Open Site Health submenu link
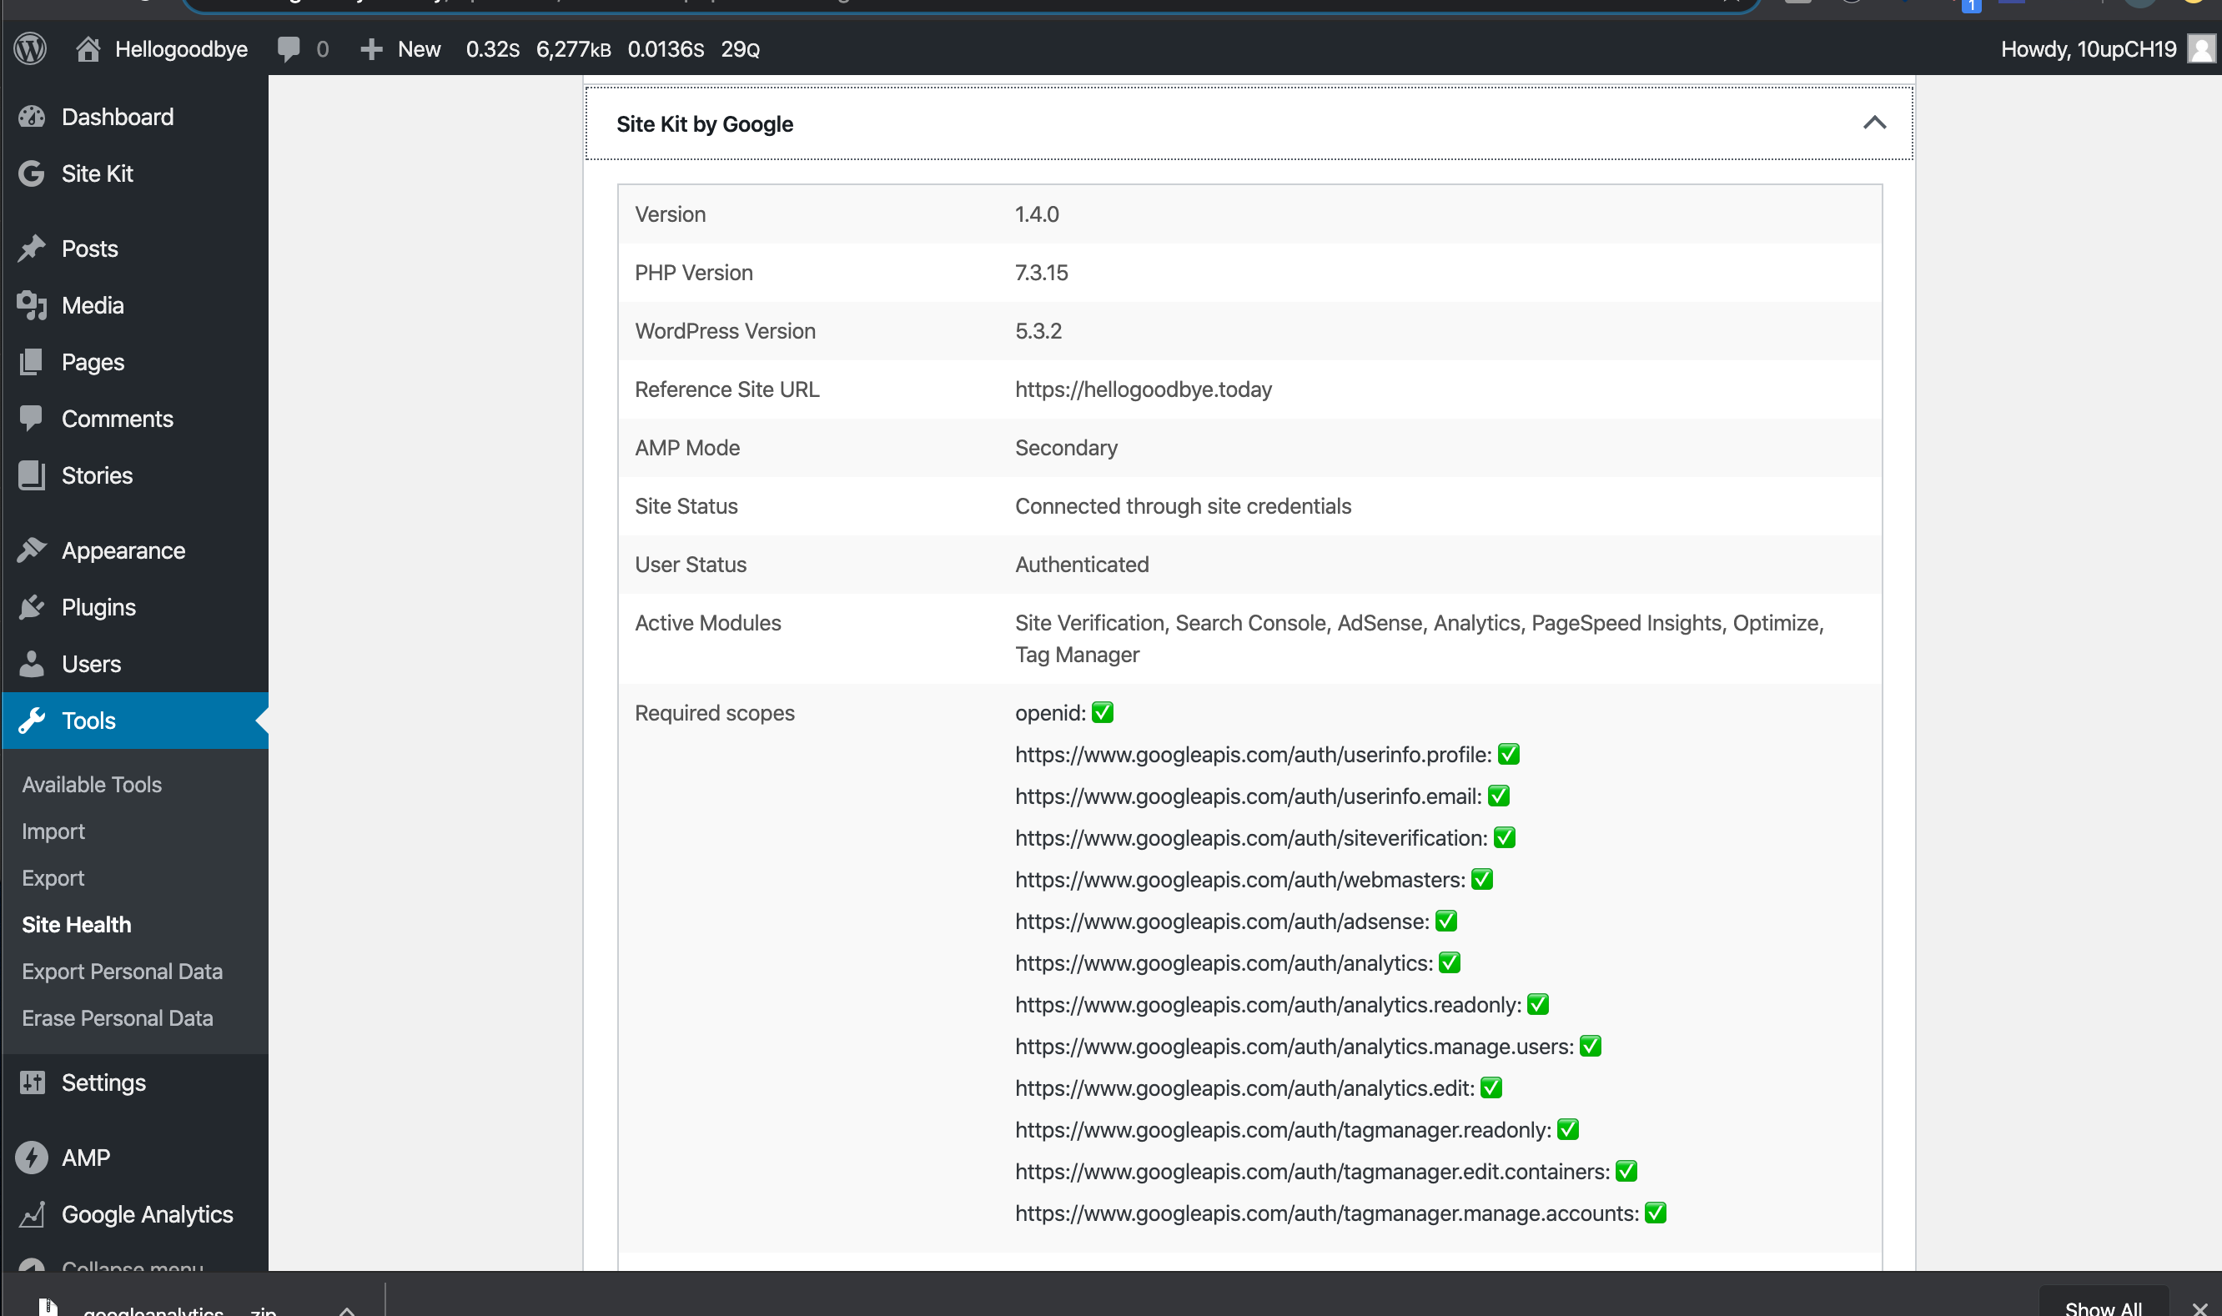 [x=77, y=925]
